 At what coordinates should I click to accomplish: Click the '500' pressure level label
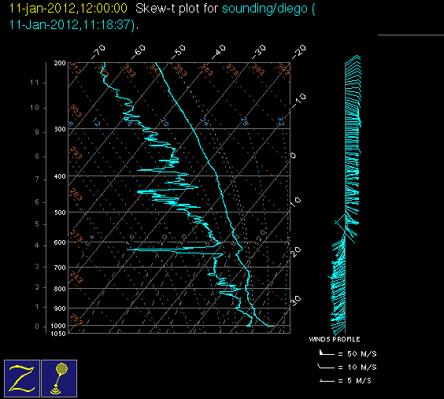coord(60,212)
